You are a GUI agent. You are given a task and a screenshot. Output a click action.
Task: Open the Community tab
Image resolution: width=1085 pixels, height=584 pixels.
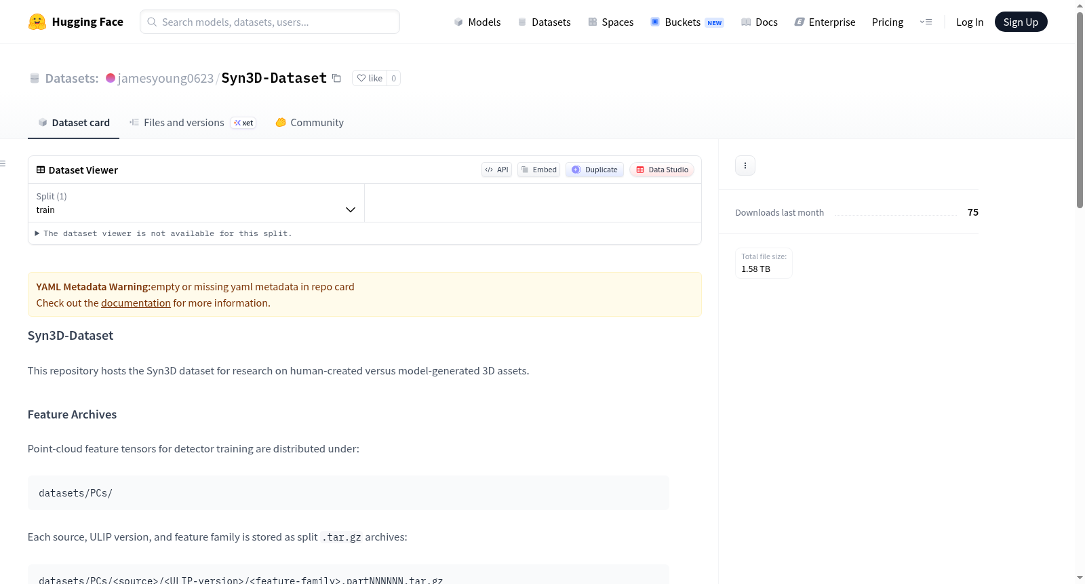point(309,123)
